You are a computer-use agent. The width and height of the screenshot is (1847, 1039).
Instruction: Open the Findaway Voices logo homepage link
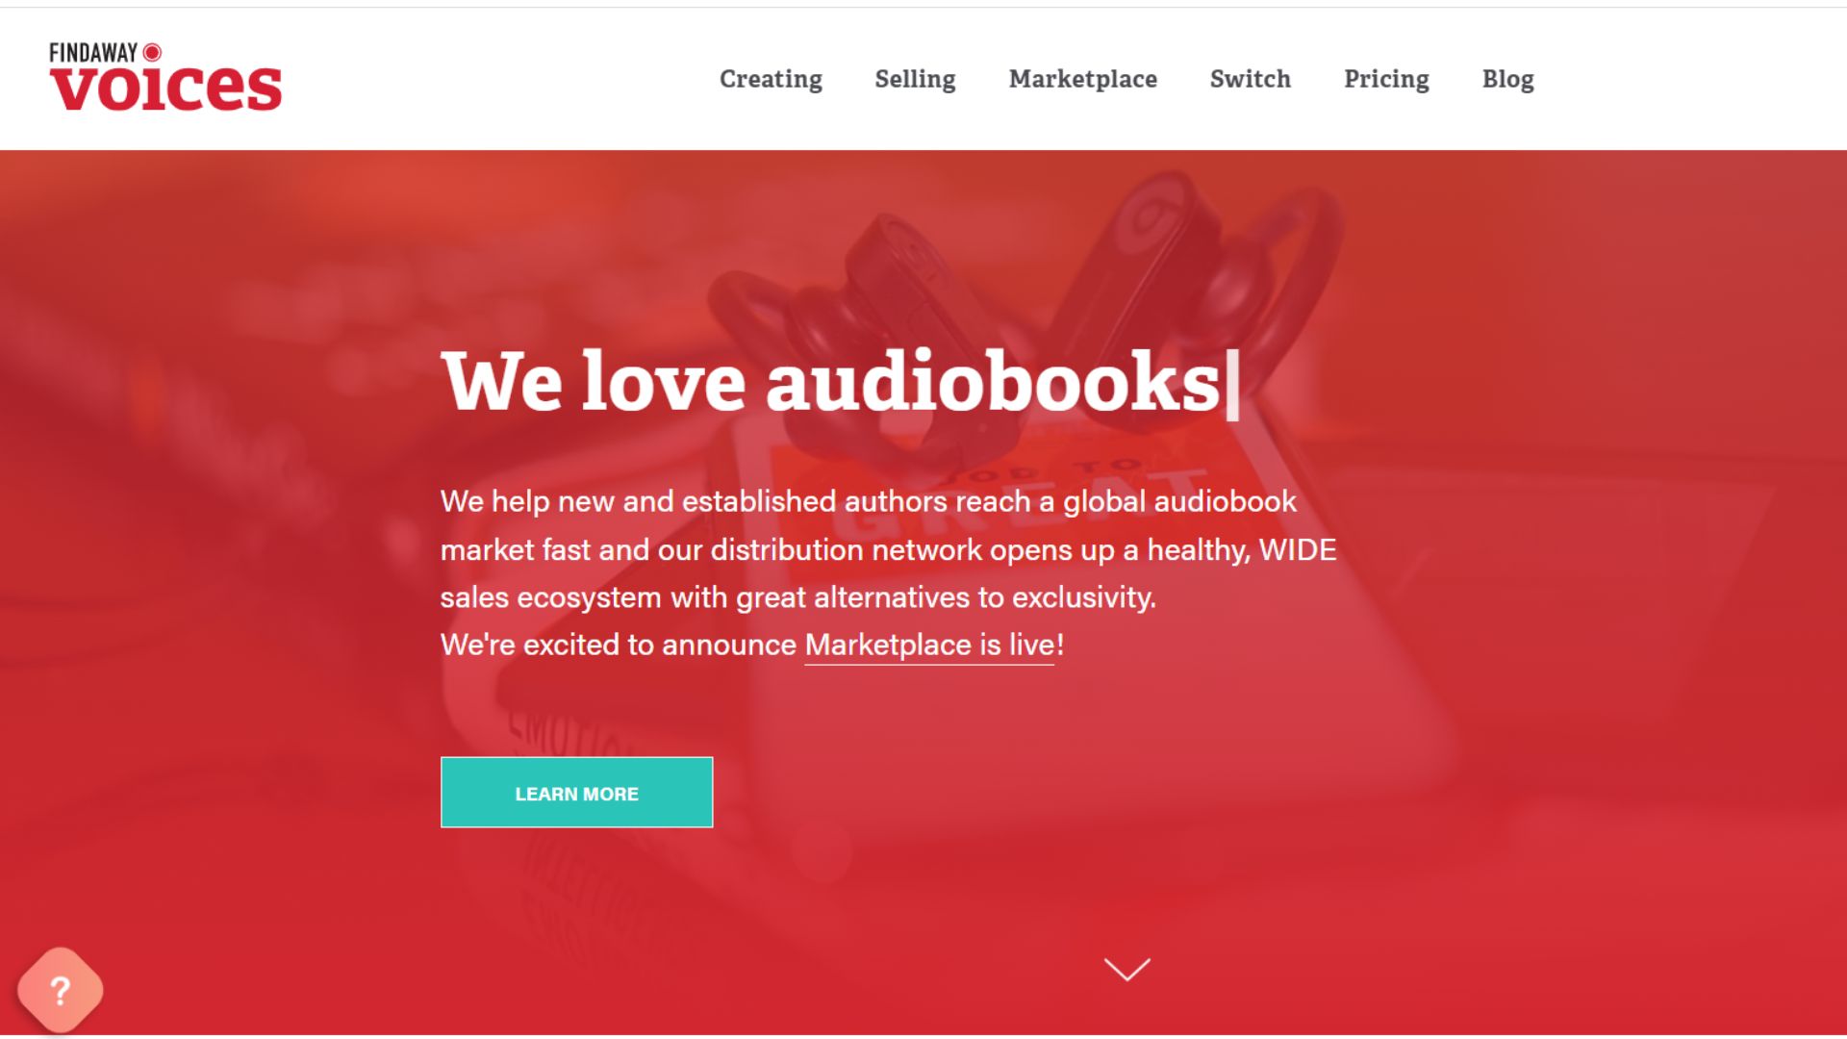point(165,77)
